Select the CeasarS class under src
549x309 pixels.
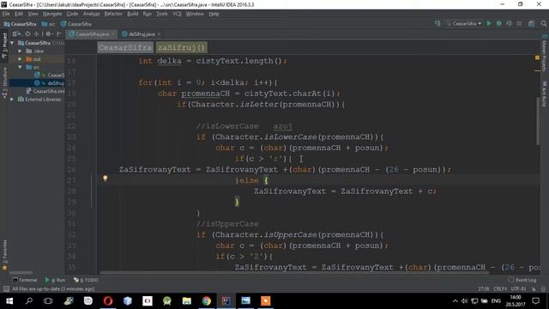pos(50,75)
